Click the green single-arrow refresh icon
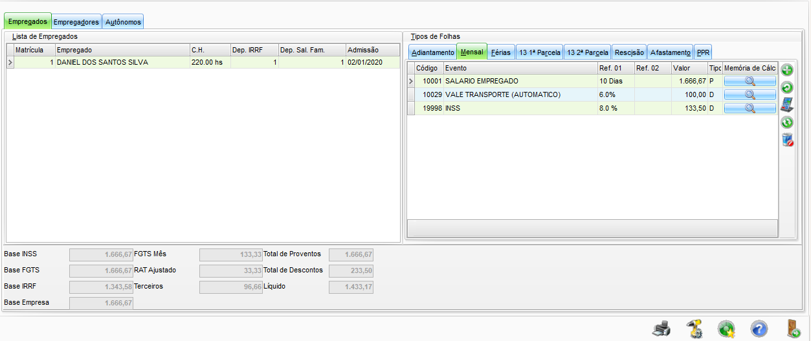Screen dimensions: 811x341 tap(787, 87)
